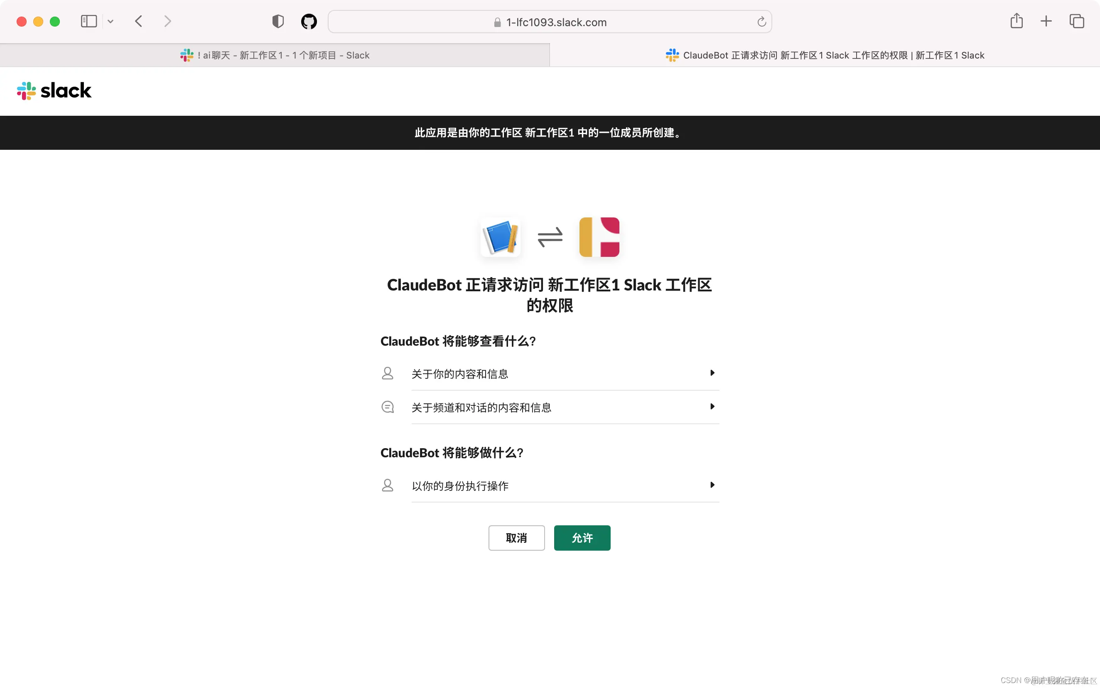Reload the current page
Viewport: 1100px width, 688px height.
(761, 22)
